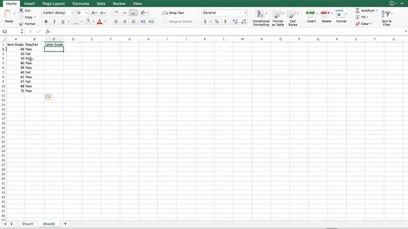Open the Fill dropdown
Image resolution: width=408 pixels, height=229 pixels.
361,17
